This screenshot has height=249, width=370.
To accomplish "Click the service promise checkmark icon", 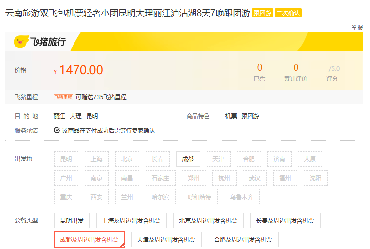I will (57, 130).
